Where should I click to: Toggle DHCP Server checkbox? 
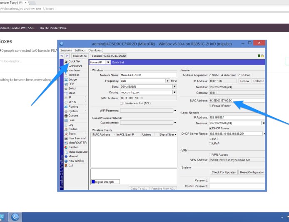[210, 129]
